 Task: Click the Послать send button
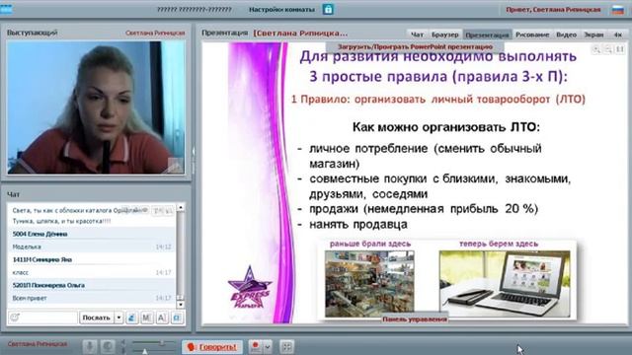[x=97, y=318]
